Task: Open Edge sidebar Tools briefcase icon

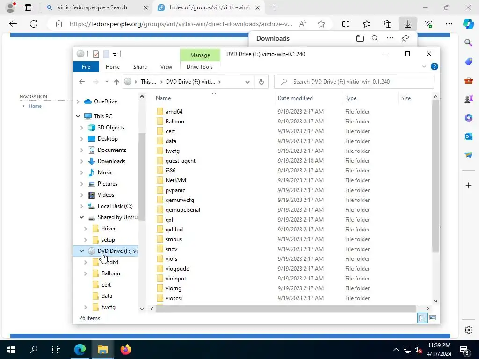Action: pos(468,80)
